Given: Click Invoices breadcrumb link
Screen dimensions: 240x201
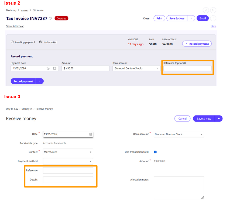Looking at the screenshot, I should click(25, 10).
